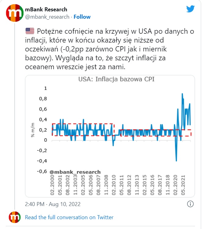Click the @mbank_research watermark on the chart

click(x=75, y=172)
